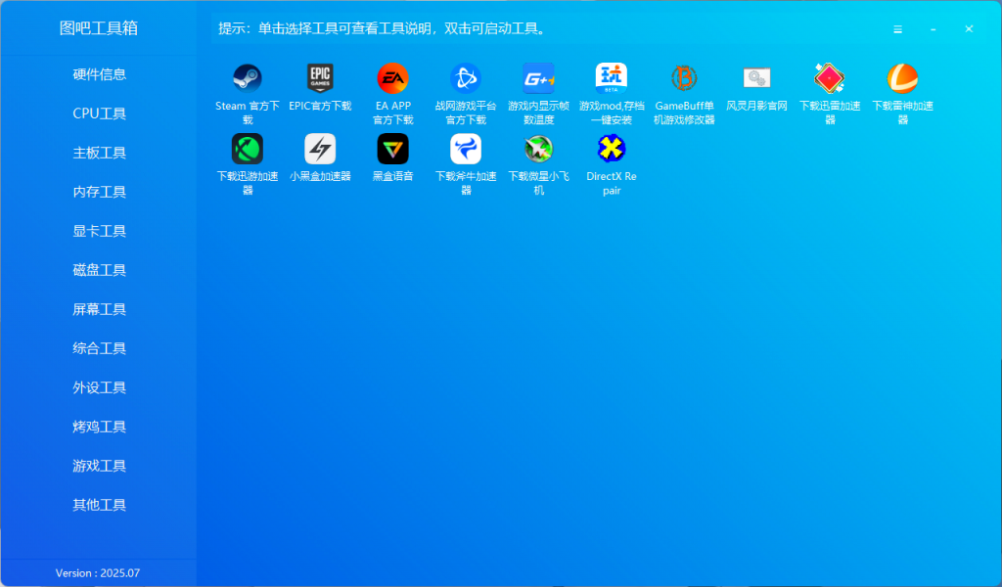Click the 图吧工具箱 title text
Screen dimensions: 1002x587
(99, 28)
